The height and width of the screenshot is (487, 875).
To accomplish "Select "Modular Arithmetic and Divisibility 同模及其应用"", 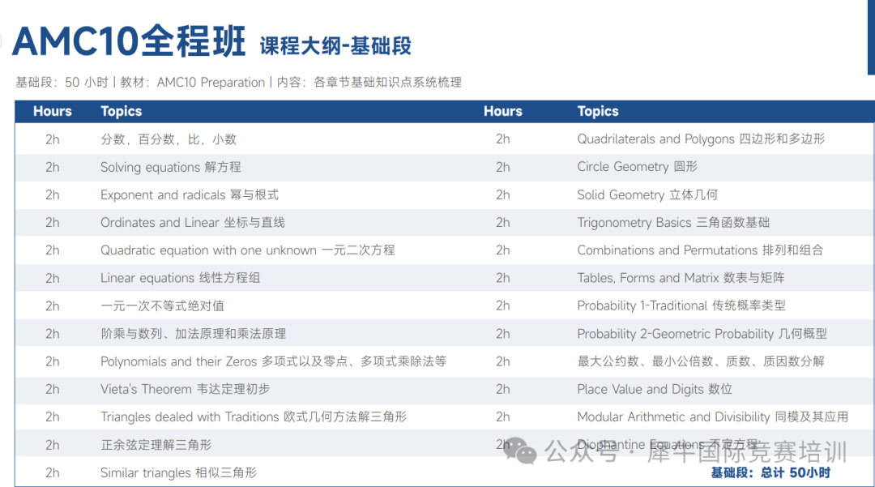I will point(713,417).
